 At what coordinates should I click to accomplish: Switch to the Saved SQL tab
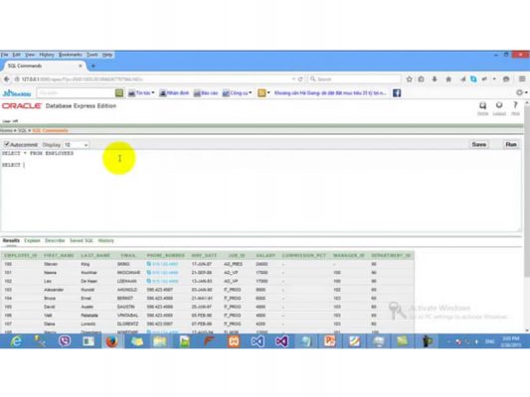coord(82,240)
